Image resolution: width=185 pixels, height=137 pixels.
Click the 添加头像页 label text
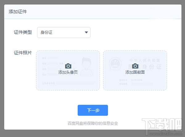click(x=68, y=72)
